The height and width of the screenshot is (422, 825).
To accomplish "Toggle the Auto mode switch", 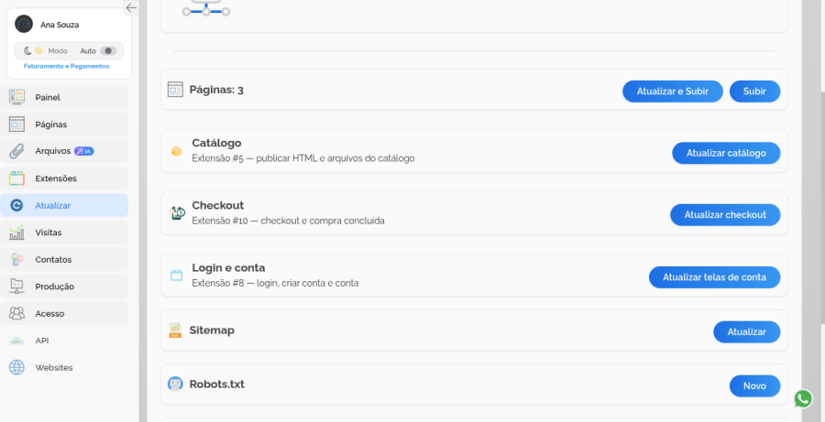I will coord(108,51).
